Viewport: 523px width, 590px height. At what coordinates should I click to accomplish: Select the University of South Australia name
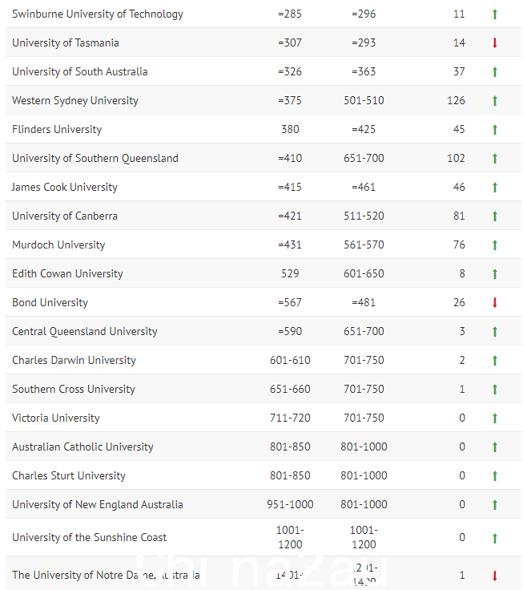tap(80, 71)
